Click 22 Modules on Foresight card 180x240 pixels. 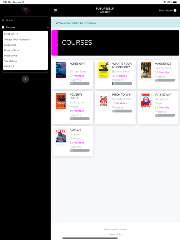tap(77, 76)
